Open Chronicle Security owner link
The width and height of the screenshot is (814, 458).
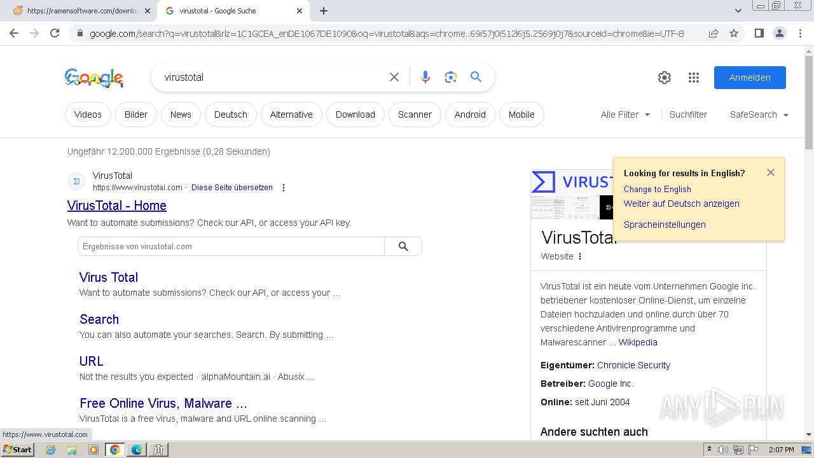(x=633, y=365)
